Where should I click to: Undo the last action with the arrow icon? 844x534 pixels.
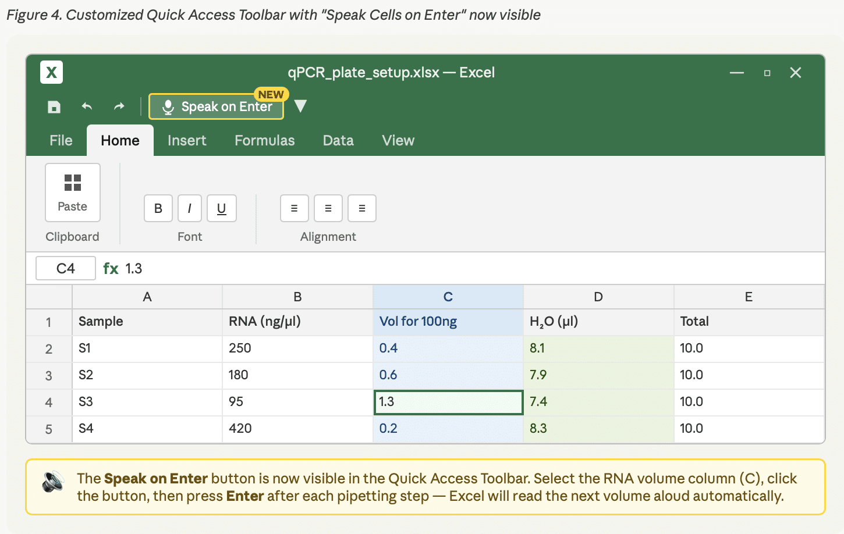[87, 106]
